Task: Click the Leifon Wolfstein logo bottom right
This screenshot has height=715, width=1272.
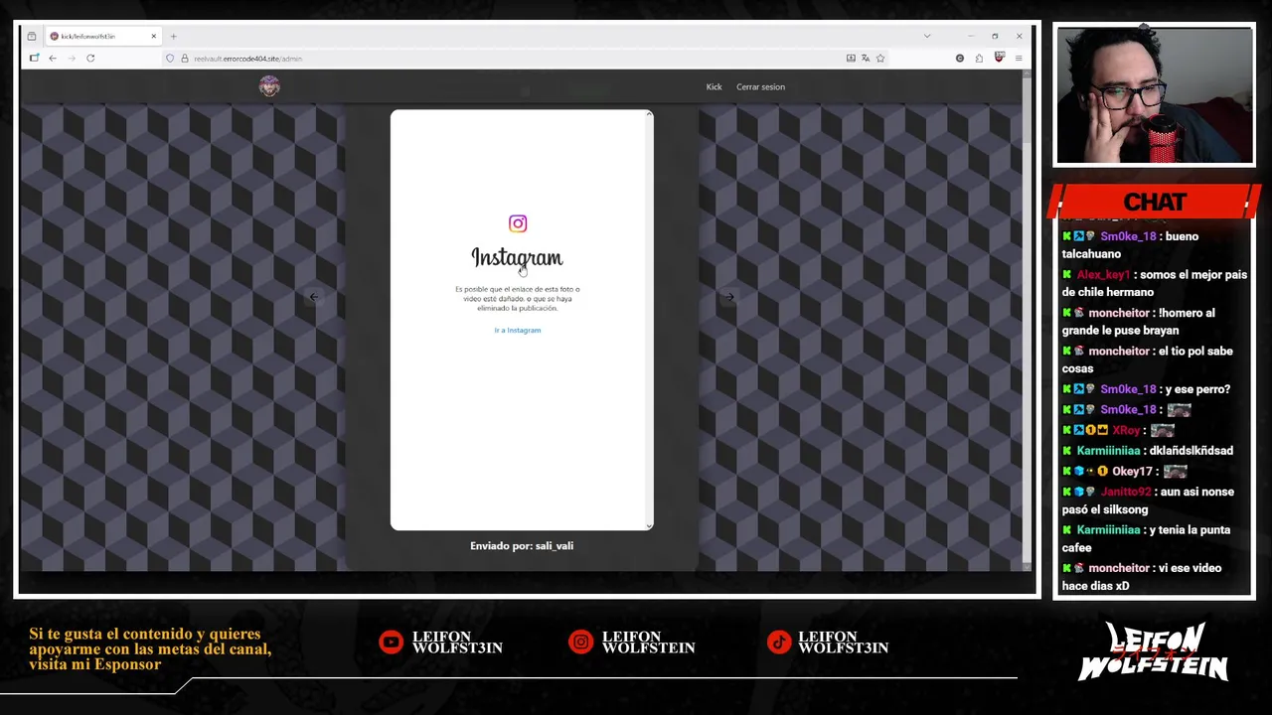Action: tap(1153, 652)
